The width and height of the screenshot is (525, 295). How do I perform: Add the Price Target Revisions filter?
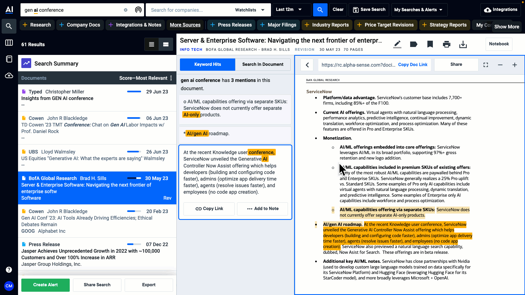386,25
